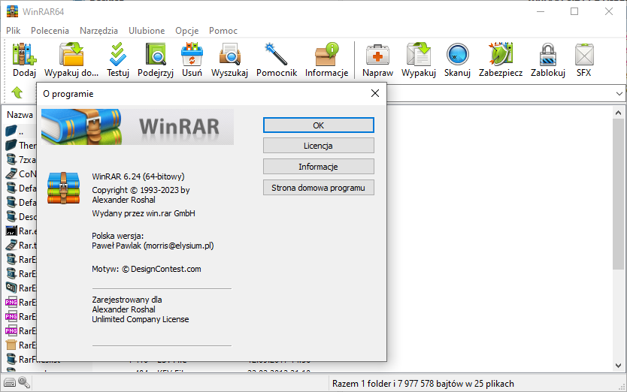
Task: Select the Rar.e executable file icon
Action: 11,231
